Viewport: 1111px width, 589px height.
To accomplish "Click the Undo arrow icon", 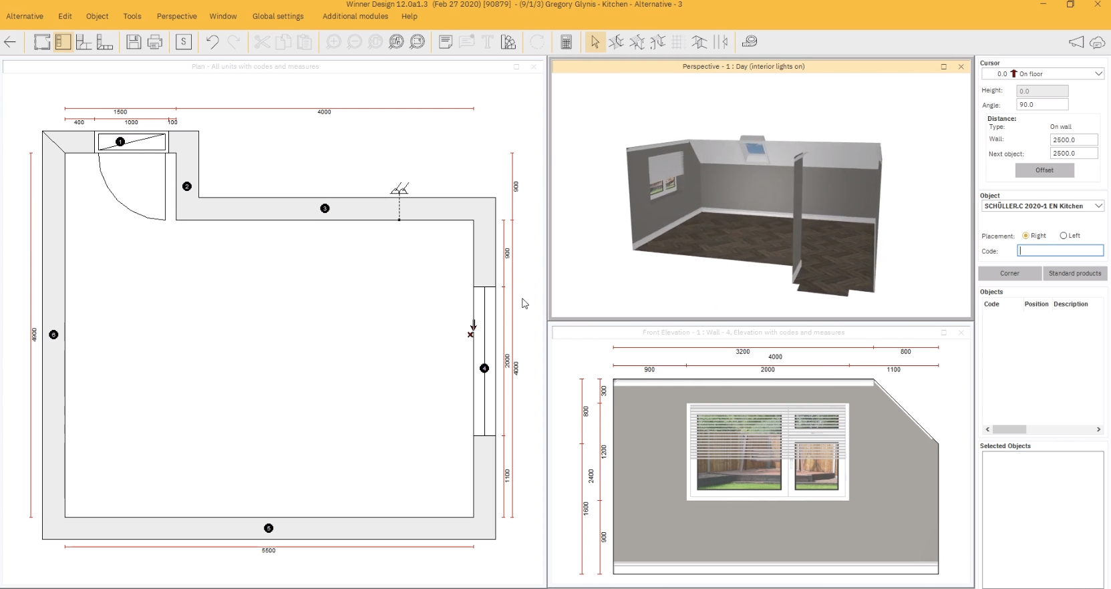I will point(212,42).
